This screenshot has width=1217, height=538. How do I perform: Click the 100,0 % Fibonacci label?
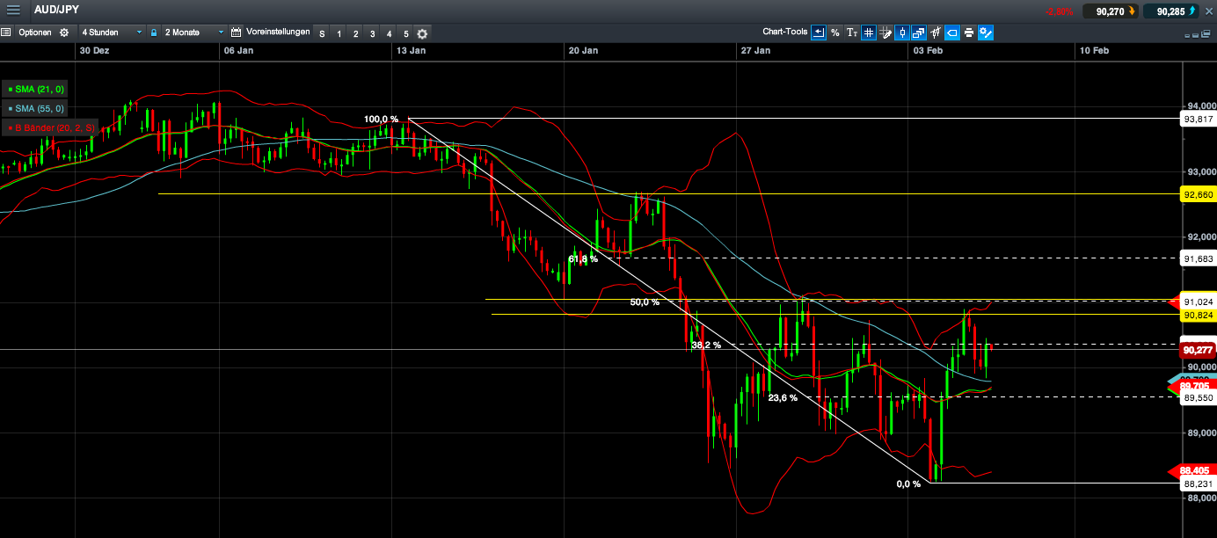click(x=381, y=119)
